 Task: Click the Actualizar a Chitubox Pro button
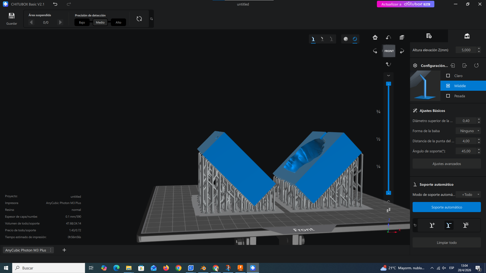pyautogui.click(x=406, y=4)
